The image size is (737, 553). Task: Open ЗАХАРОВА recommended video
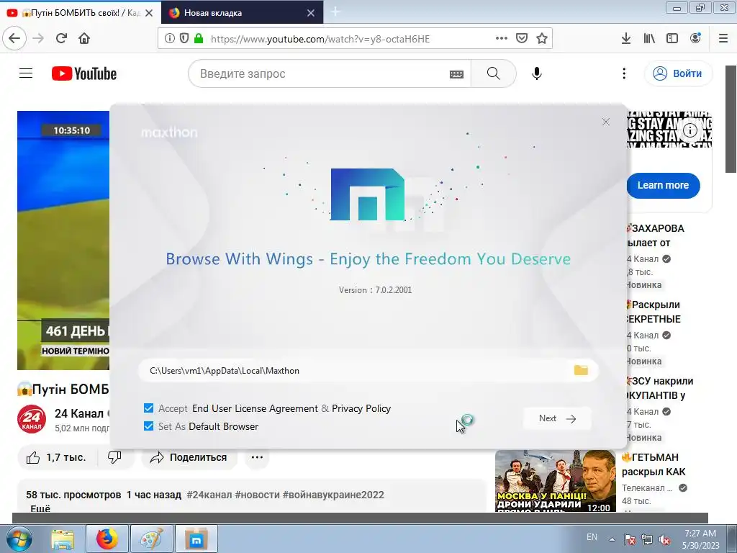[656, 235]
